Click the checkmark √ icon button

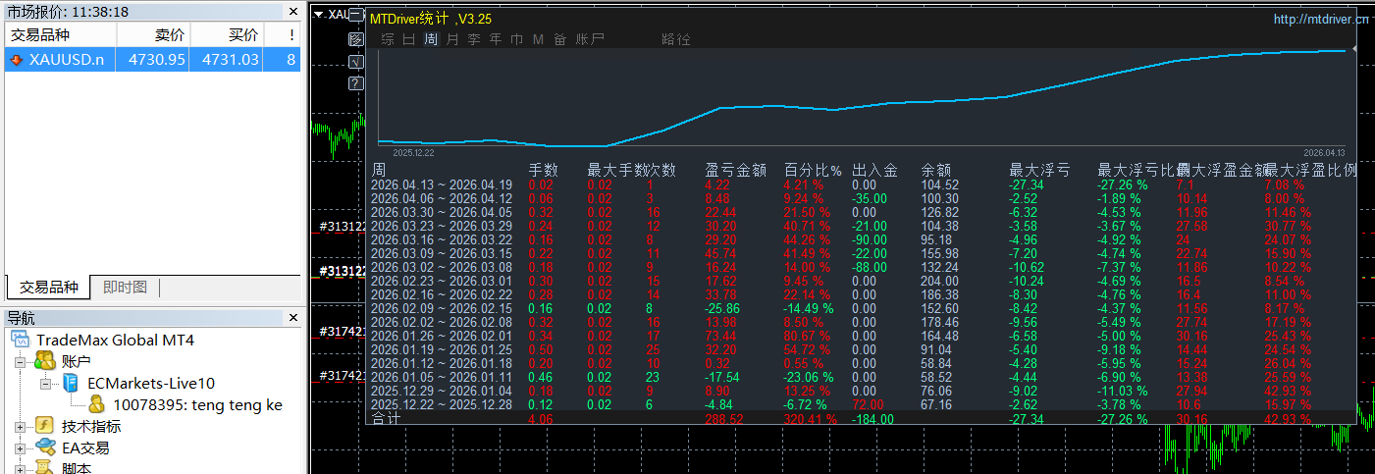pyautogui.click(x=356, y=61)
